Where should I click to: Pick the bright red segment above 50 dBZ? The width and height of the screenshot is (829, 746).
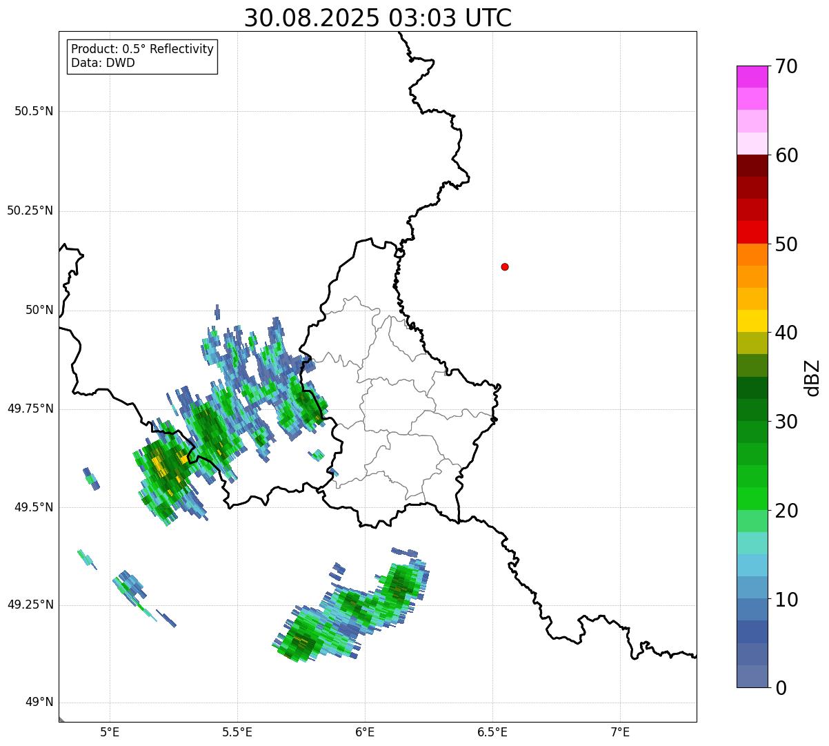click(752, 232)
